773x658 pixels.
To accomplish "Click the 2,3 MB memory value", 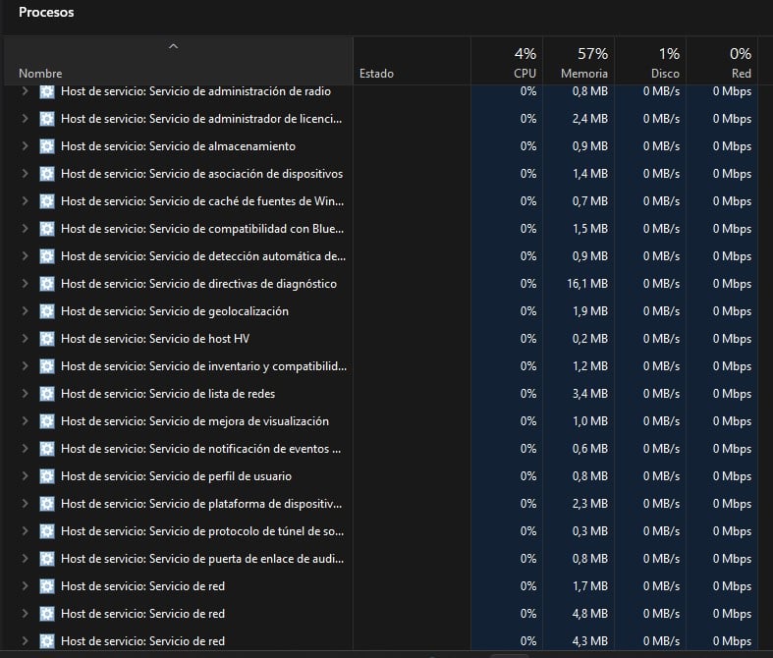I will [x=590, y=504].
